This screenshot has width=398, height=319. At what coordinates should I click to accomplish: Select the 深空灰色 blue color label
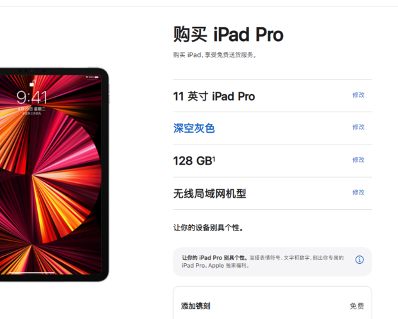tap(194, 128)
